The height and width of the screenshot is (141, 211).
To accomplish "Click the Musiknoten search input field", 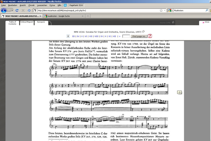I will (x=189, y=10).
